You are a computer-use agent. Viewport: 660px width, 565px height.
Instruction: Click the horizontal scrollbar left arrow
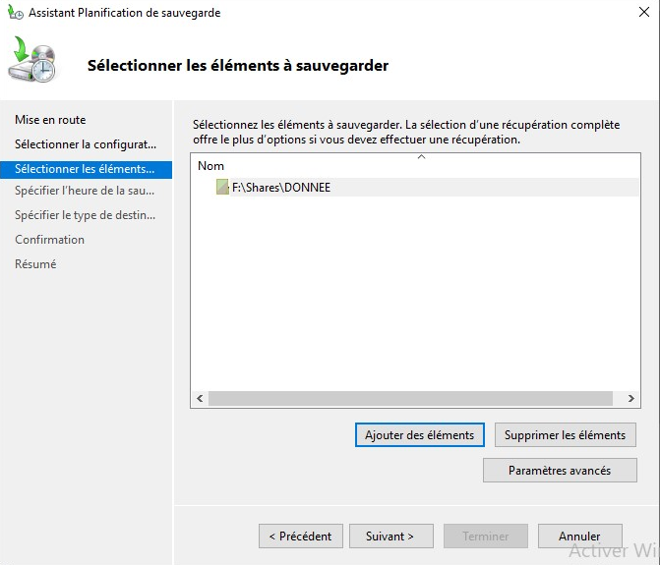(200, 398)
